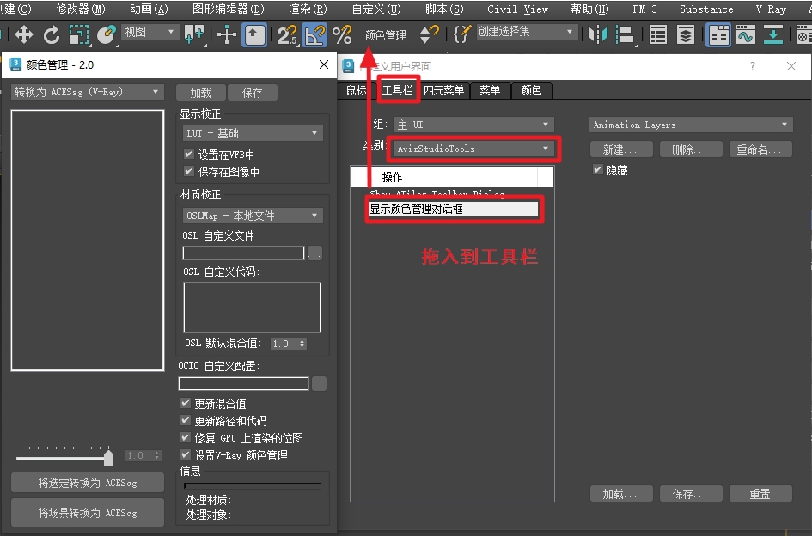812x536 pixels.
Task: Open the 脚本(S) menu
Action: pyautogui.click(x=444, y=9)
